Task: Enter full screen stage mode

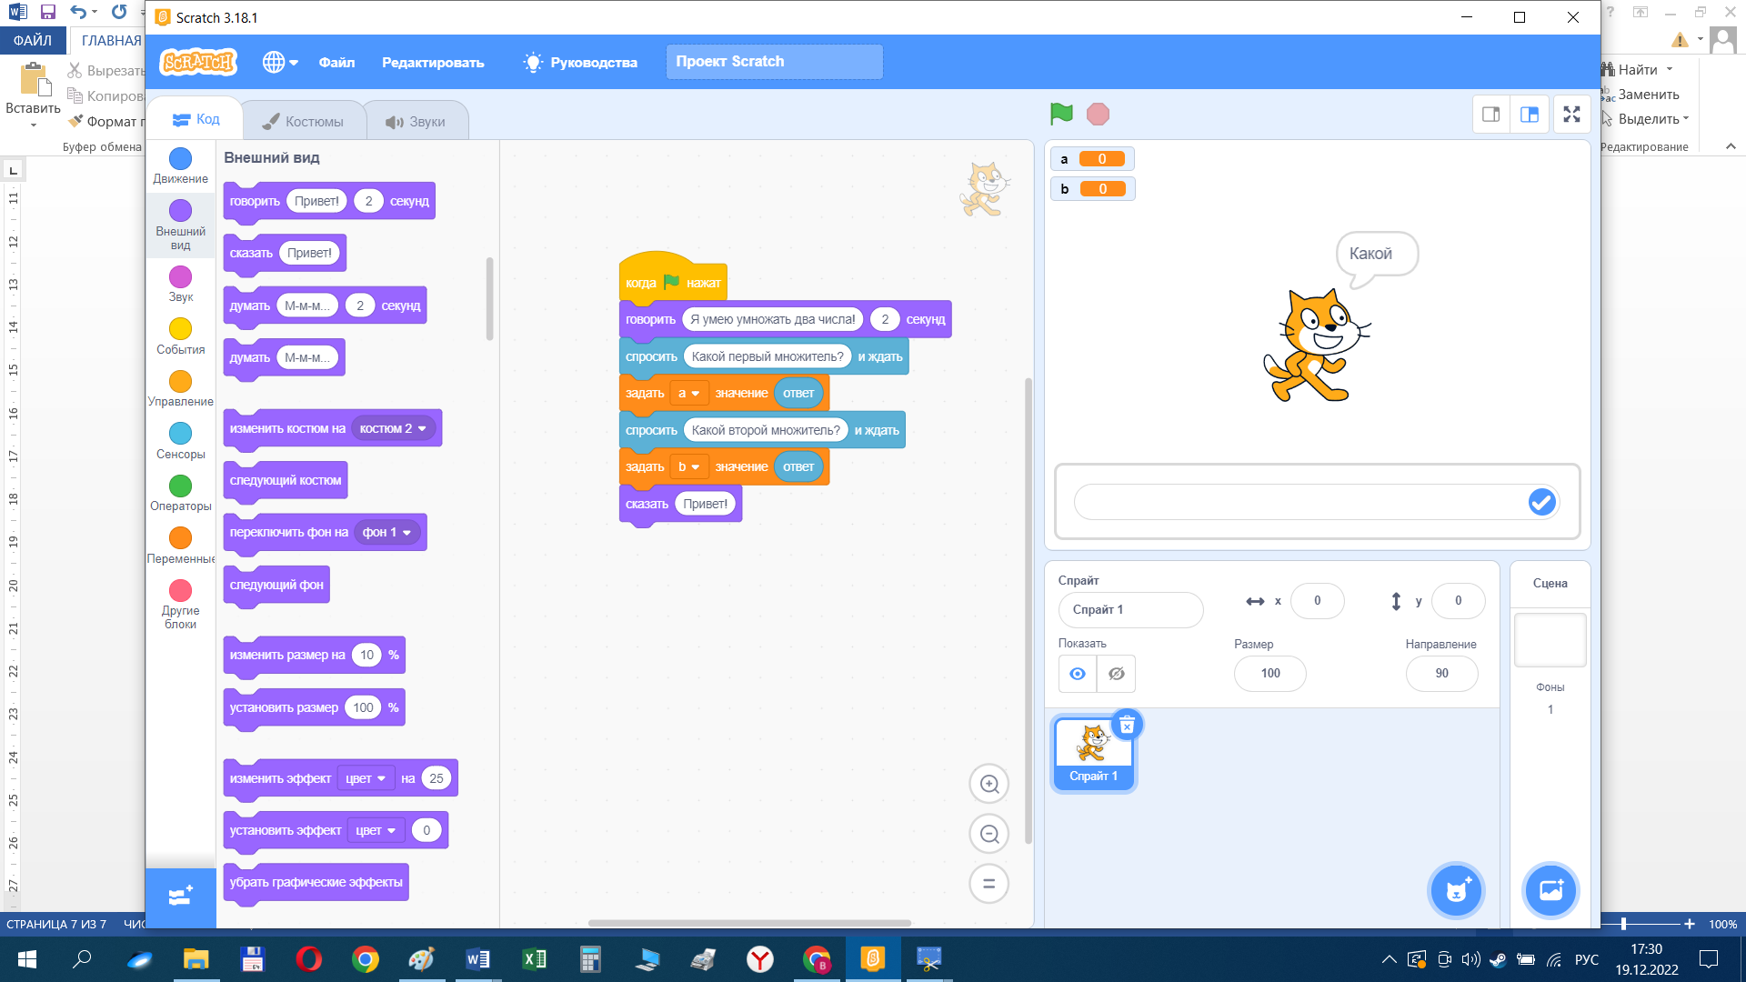Action: pyautogui.click(x=1571, y=115)
